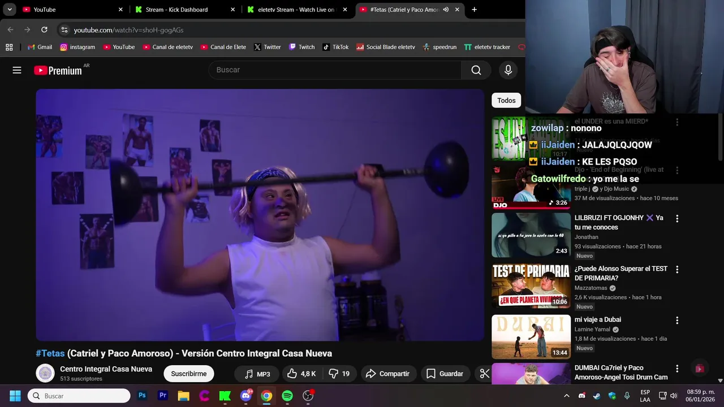Screen dimensions: 724x407
Task: Open the Kick app in the taskbar
Action: 225,396
